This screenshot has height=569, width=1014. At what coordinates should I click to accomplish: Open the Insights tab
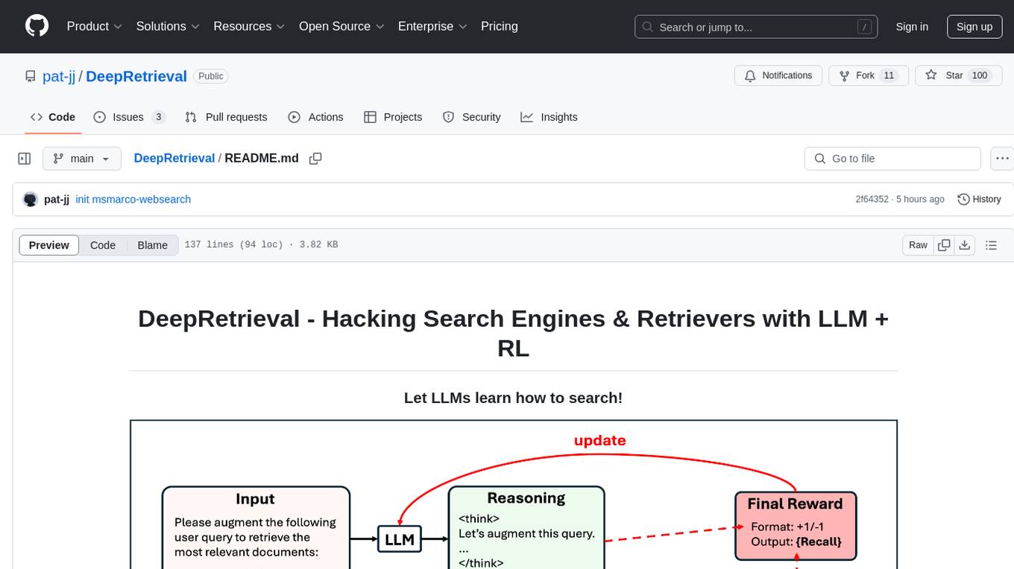click(549, 117)
